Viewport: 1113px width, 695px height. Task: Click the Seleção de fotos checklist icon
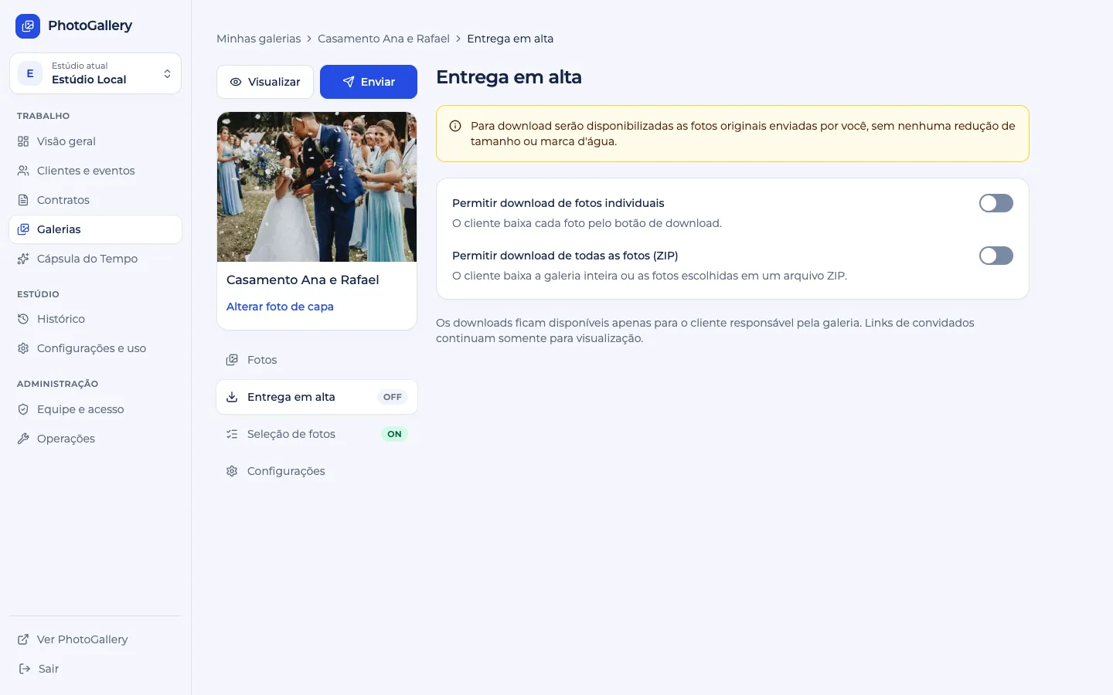pos(232,434)
